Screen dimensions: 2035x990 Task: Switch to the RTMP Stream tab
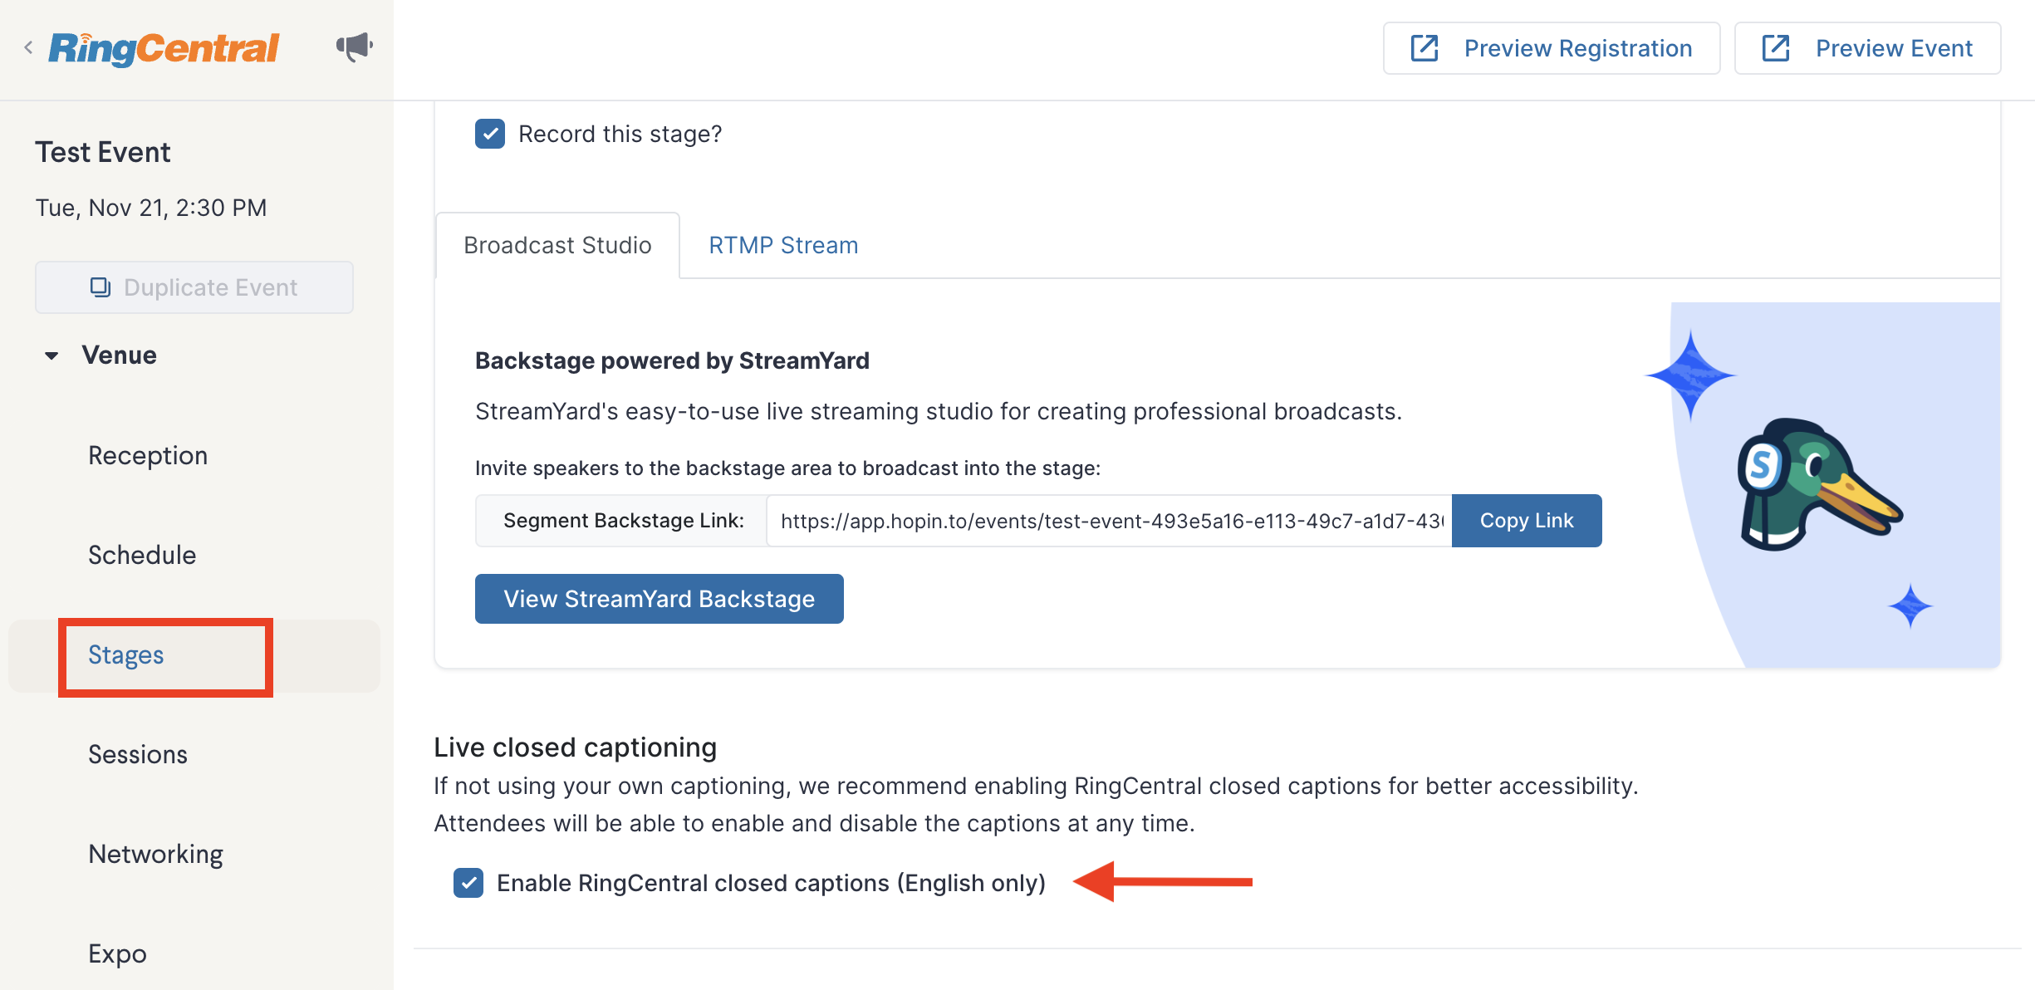click(x=783, y=245)
